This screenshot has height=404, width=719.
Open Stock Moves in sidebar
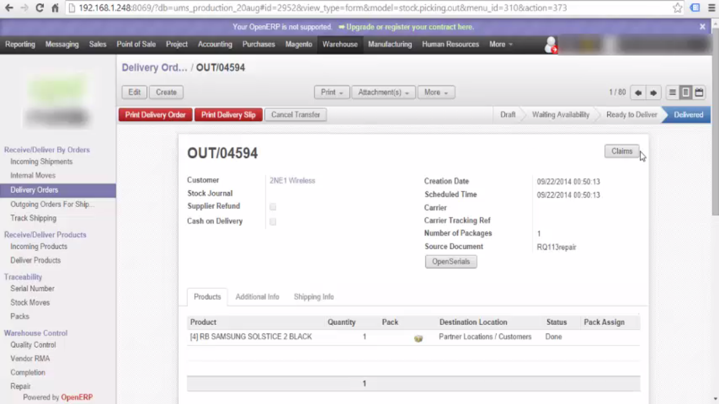click(x=30, y=302)
